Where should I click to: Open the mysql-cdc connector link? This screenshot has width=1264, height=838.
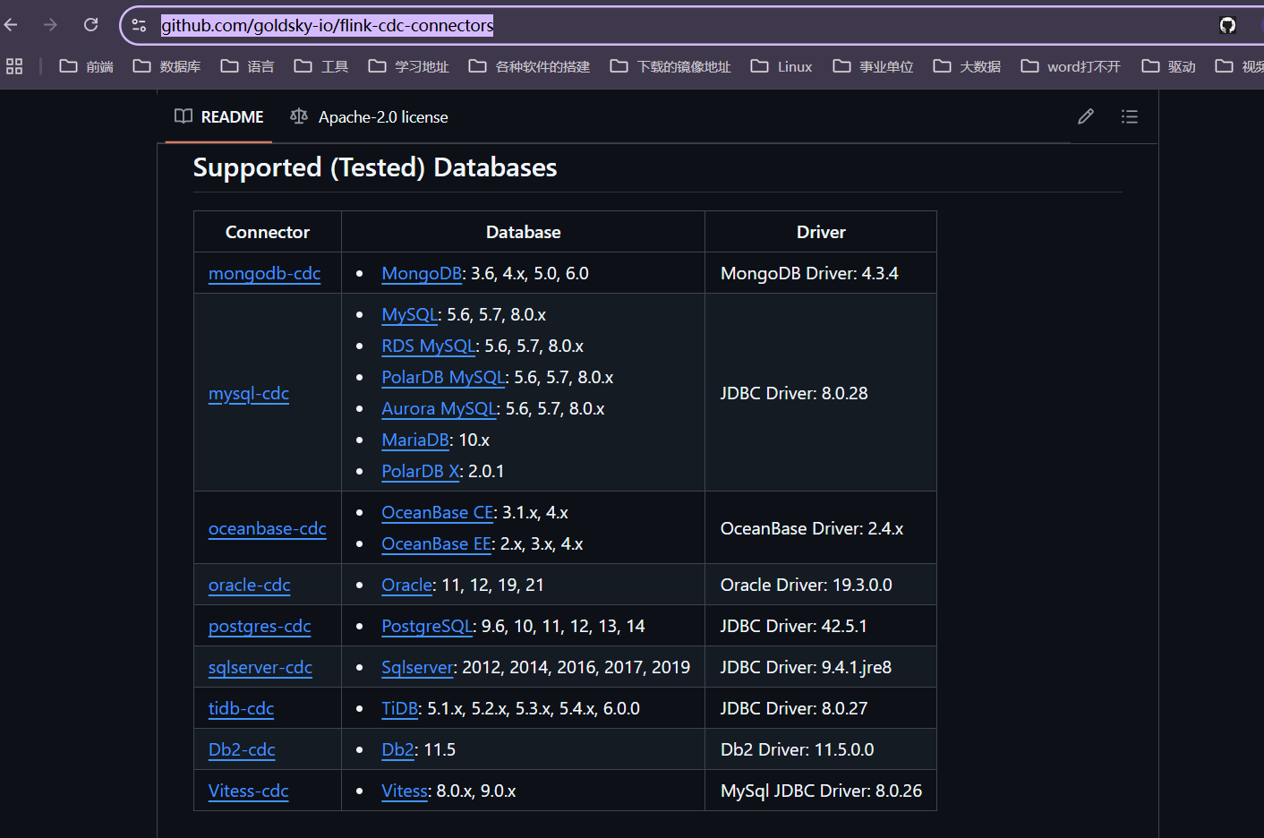pyautogui.click(x=248, y=393)
